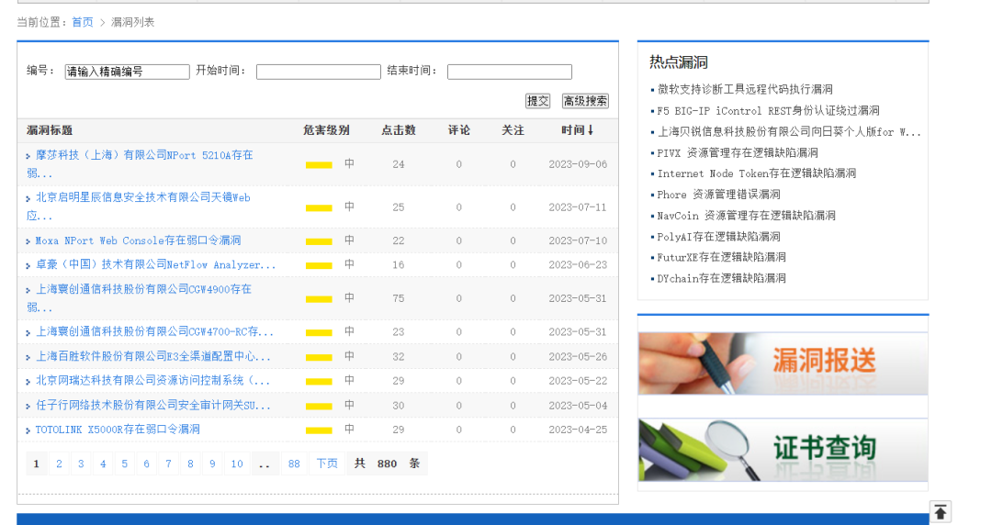
Task: Open NavCoin 资源管理 hot item
Action: [747, 216]
